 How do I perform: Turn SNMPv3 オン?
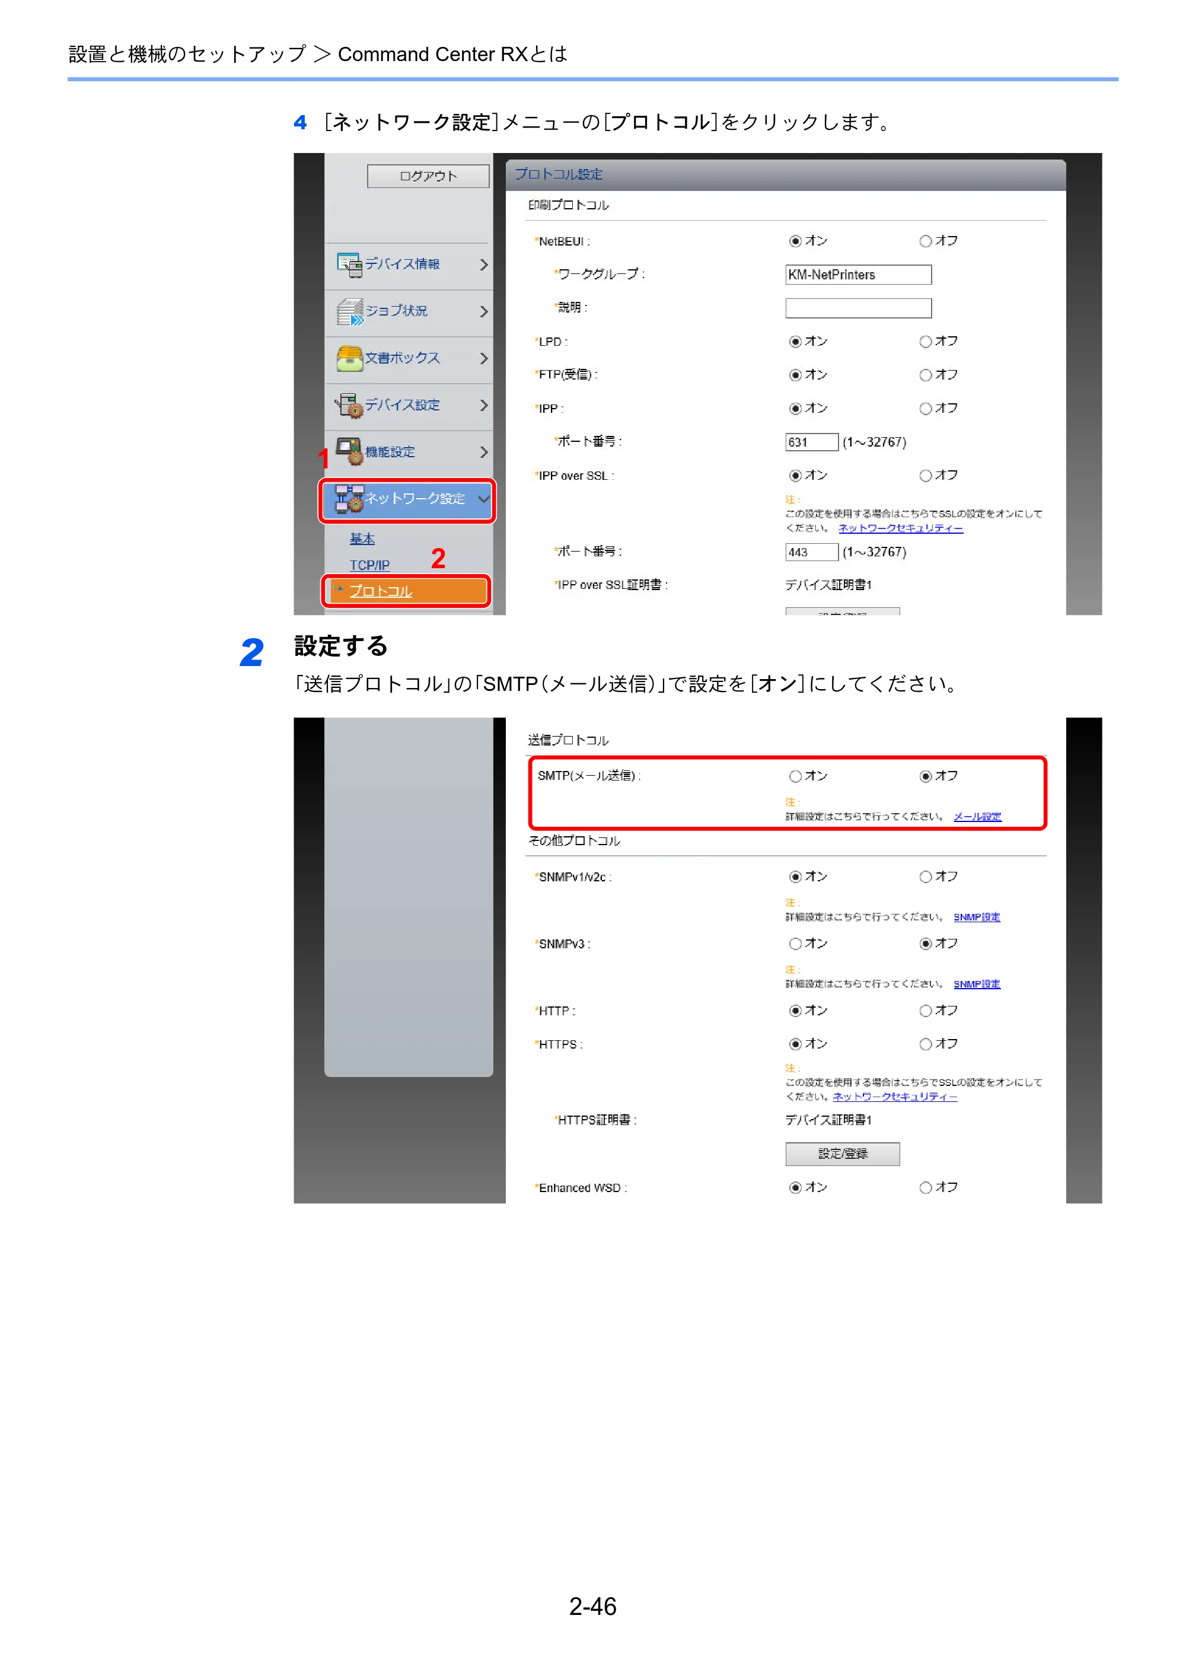[795, 944]
